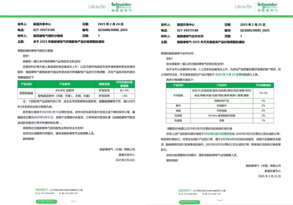Select the document number QCS085/D085_2025

(x=255, y=30)
